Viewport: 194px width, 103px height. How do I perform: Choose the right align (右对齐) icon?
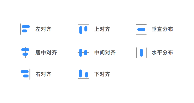(26, 74)
